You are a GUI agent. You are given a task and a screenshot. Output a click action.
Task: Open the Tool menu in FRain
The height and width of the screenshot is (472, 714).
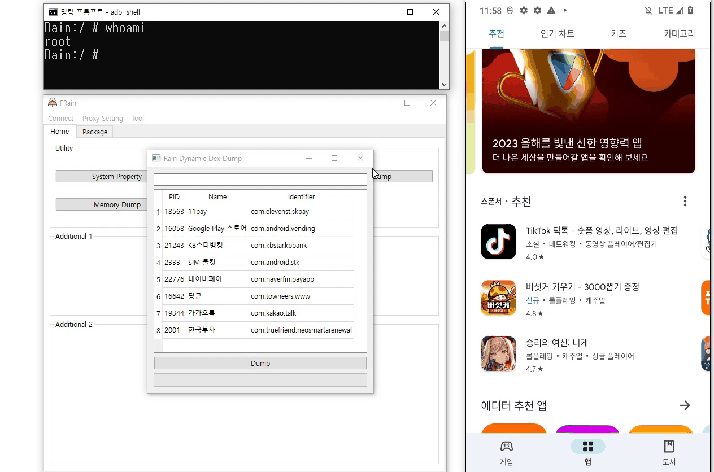point(138,119)
